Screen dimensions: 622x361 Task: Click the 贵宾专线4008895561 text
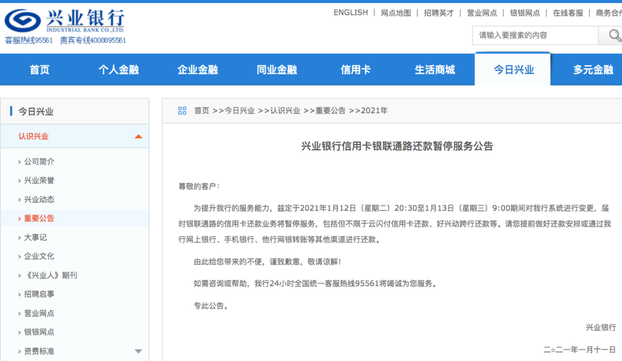(x=93, y=40)
